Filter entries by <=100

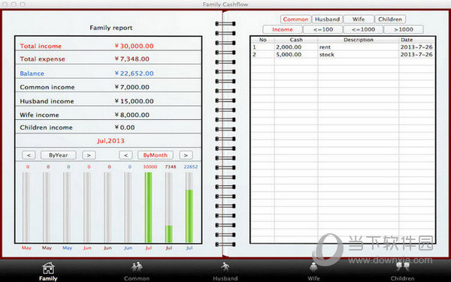(323, 29)
